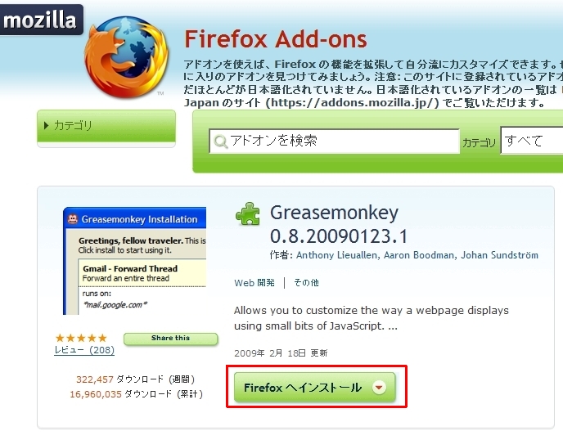Open the すべて category dropdown
563x440 pixels.
coord(532,141)
